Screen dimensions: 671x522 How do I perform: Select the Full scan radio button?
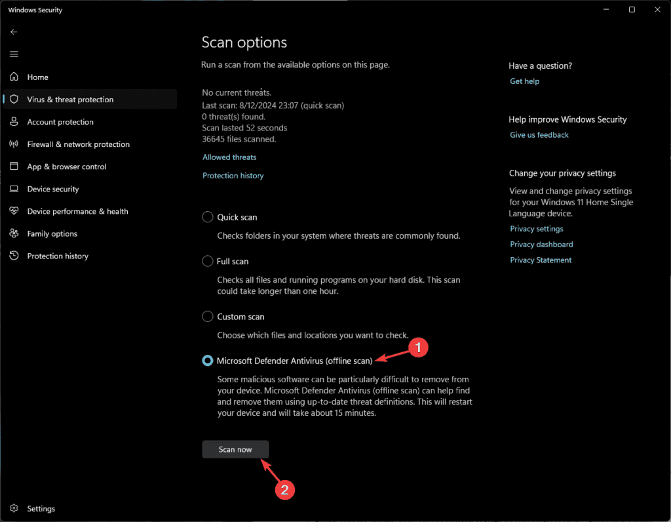pos(208,261)
